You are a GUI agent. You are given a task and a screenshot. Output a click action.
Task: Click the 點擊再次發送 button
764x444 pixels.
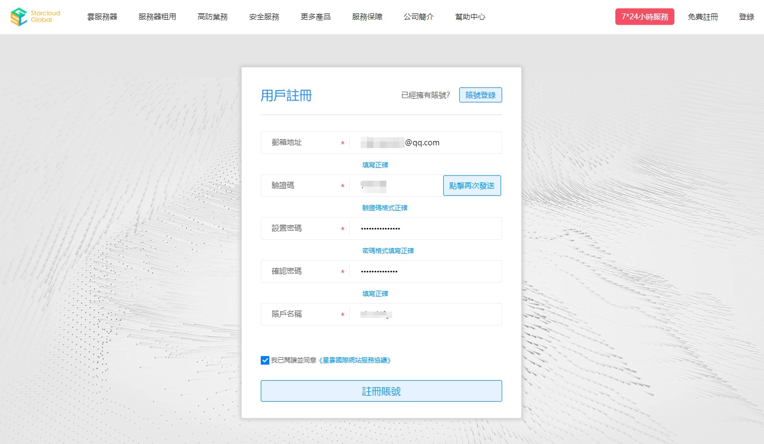472,186
